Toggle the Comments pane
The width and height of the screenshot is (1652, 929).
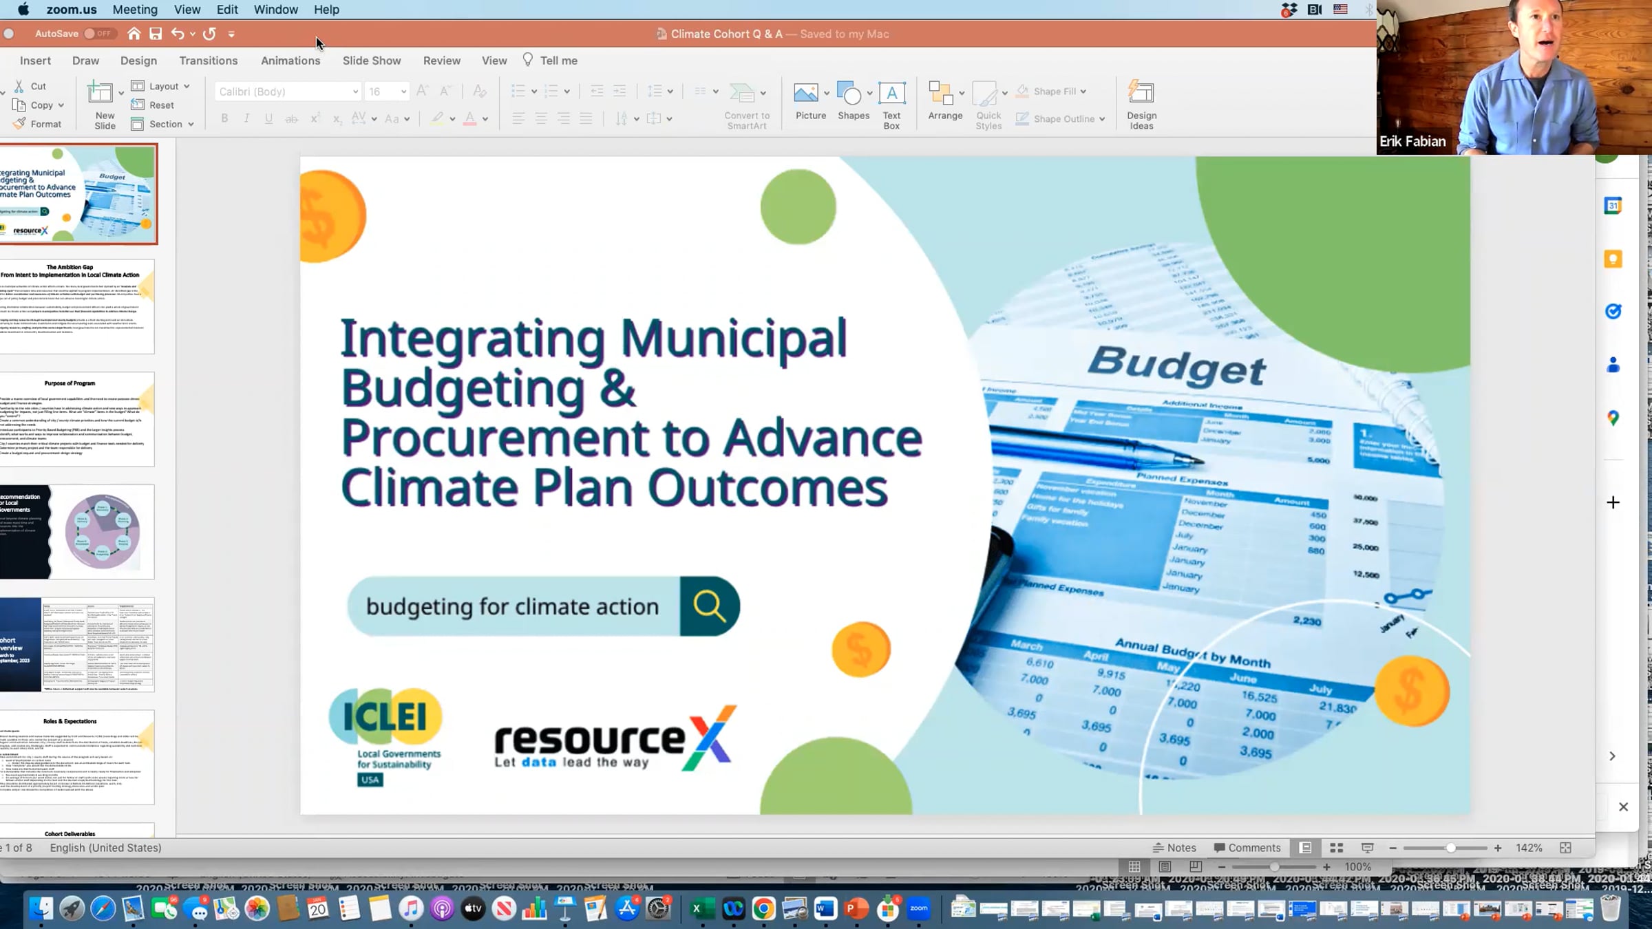[x=1247, y=848]
